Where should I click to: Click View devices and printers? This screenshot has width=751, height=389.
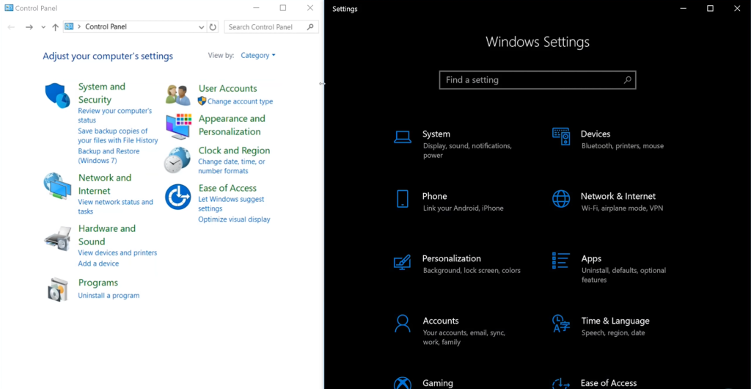click(x=117, y=253)
